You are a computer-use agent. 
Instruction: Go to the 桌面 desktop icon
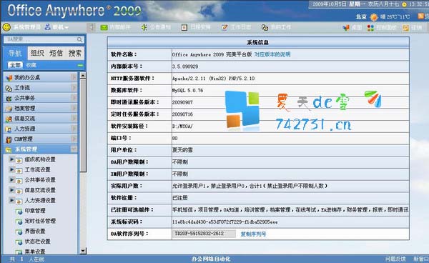coord(346,28)
